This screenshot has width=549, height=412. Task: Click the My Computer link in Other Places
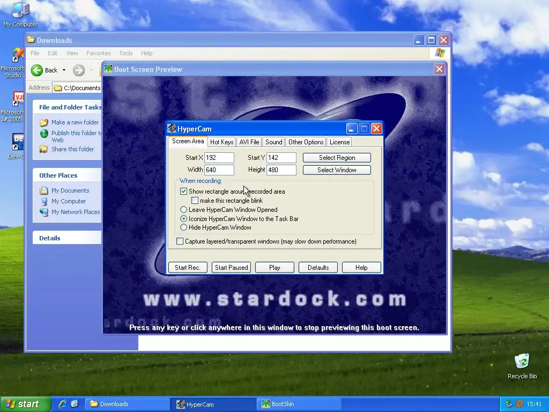[69, 202]
